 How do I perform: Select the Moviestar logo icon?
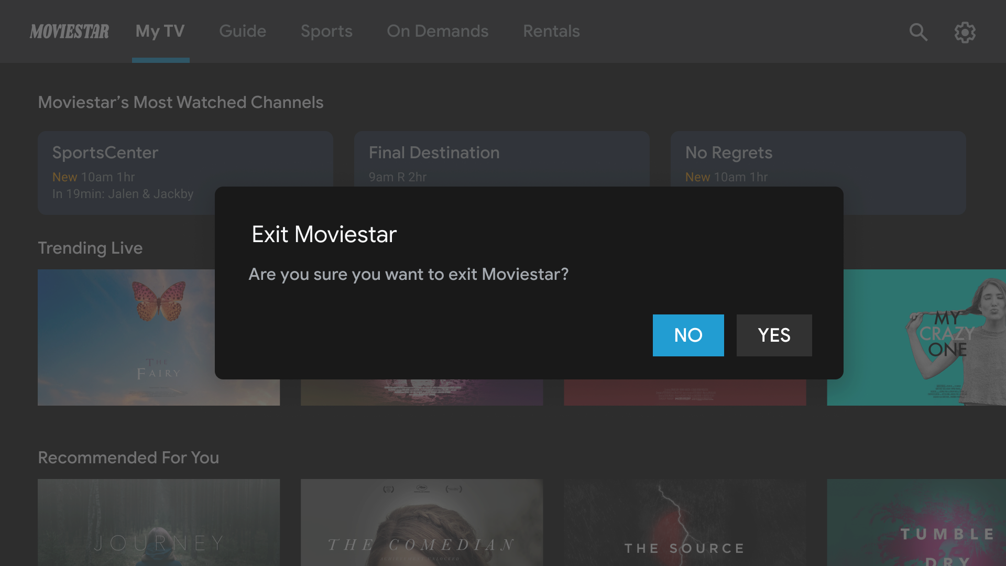point(69,31)
